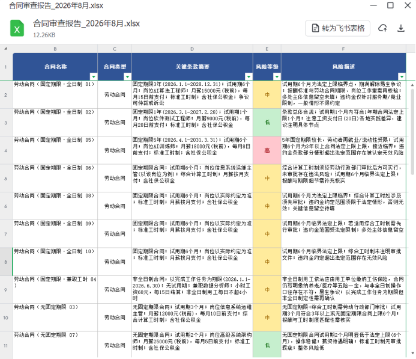
Task: Click summary cell starting 固定期限3年
Action: point(192,94)
